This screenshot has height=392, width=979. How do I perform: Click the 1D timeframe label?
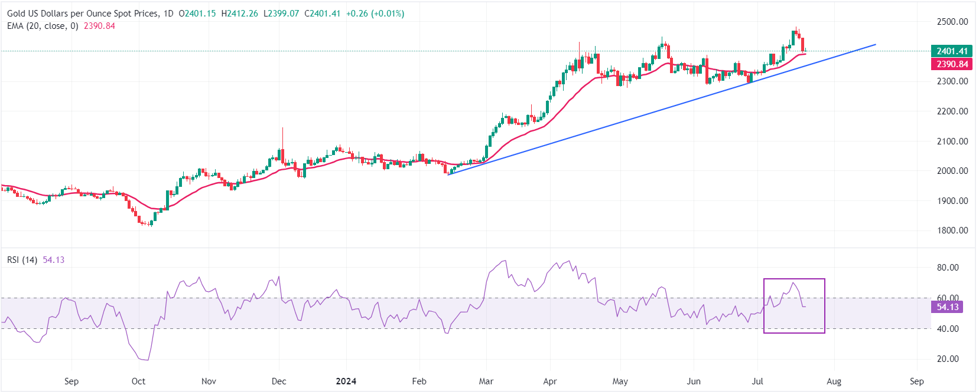tap(168, 14)
